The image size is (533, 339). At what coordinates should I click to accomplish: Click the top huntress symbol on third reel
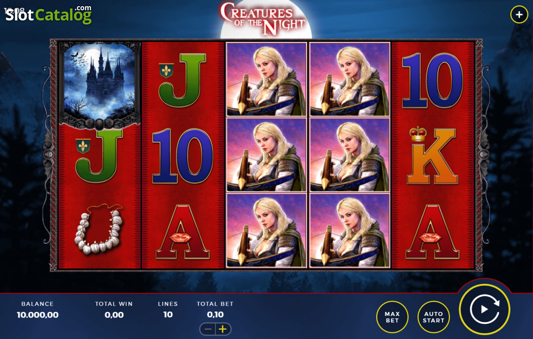266,79
